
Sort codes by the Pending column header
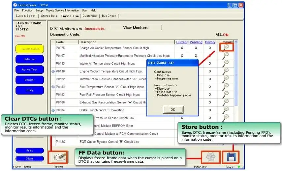[196, 42]
